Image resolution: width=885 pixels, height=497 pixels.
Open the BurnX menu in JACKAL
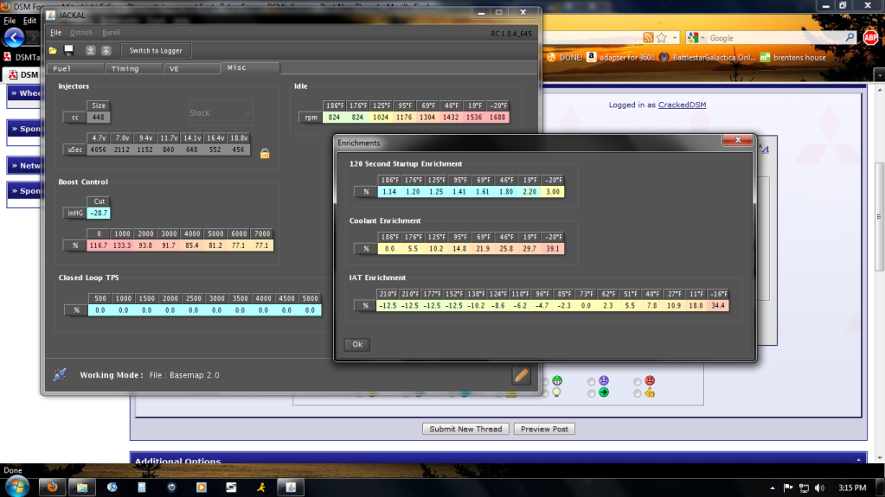point(112,33)
